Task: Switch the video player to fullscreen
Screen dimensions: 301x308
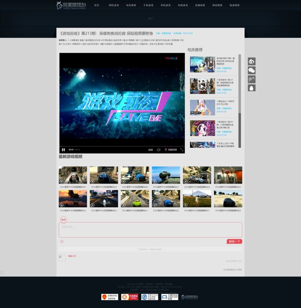Action: (x=182, y=150)
